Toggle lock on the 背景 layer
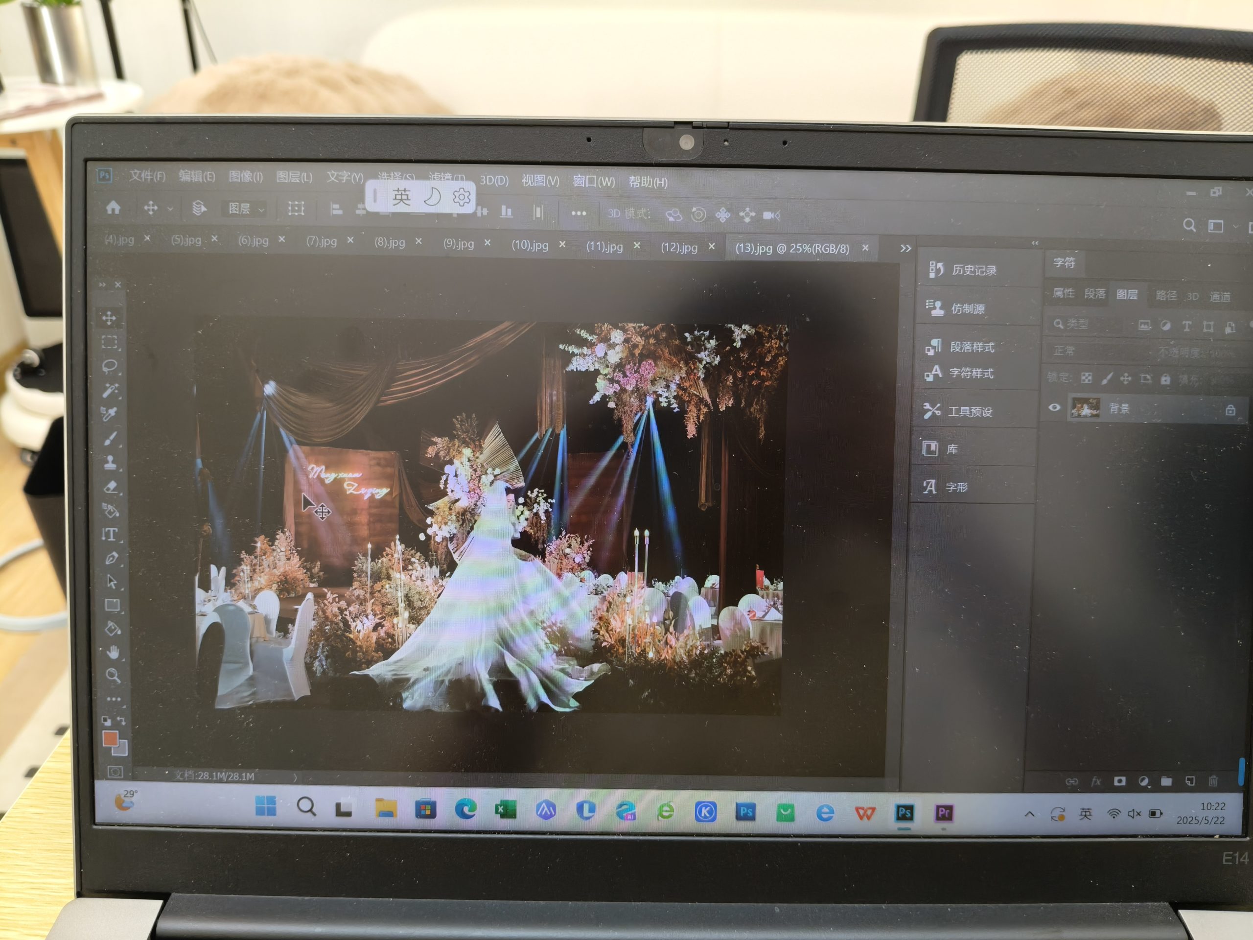The width and height of the screenshot is (1253, 940). point(1230,410)
